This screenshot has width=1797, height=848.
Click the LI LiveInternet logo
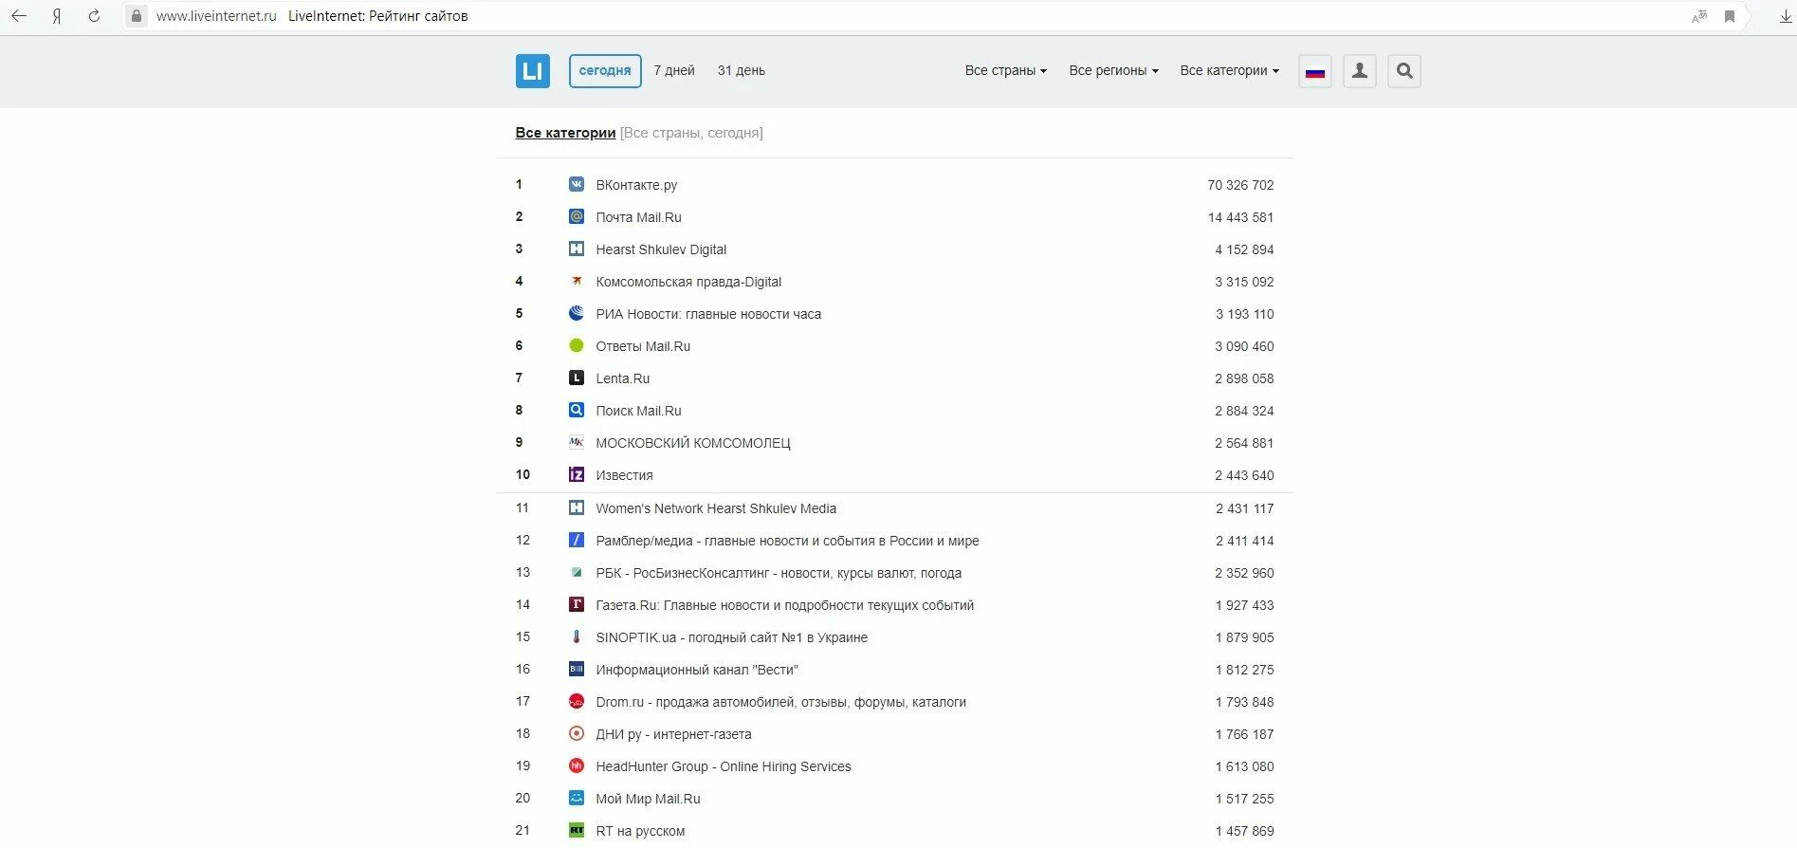tap(532, 70)
